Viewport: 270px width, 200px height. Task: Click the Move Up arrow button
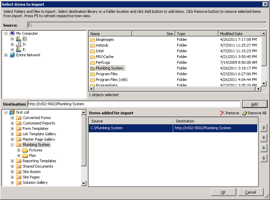point(264,138)
